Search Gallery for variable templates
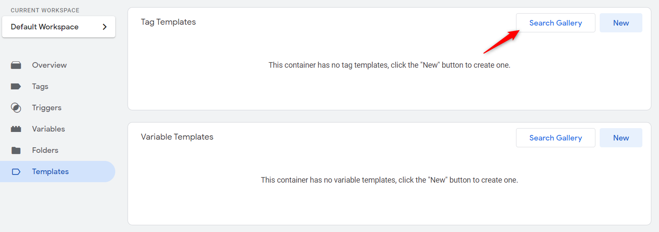659x232 pixels. click(555, 138)
